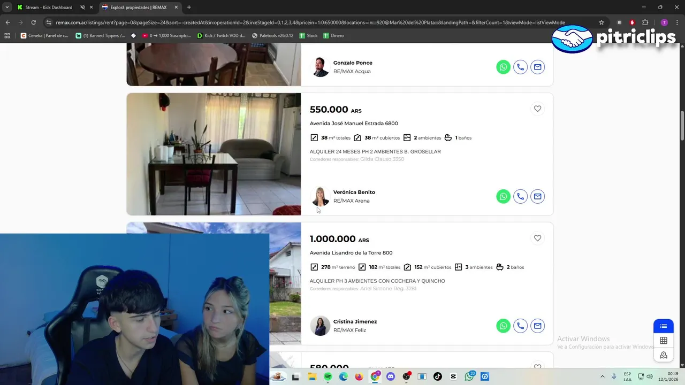Open the Chrome profile avatar

664,22
